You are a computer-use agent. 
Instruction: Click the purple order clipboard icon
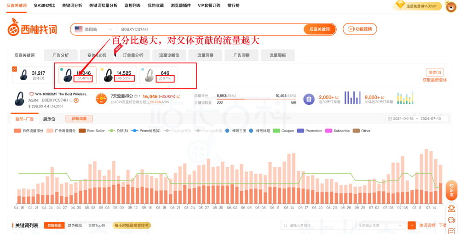coord(309,99)
